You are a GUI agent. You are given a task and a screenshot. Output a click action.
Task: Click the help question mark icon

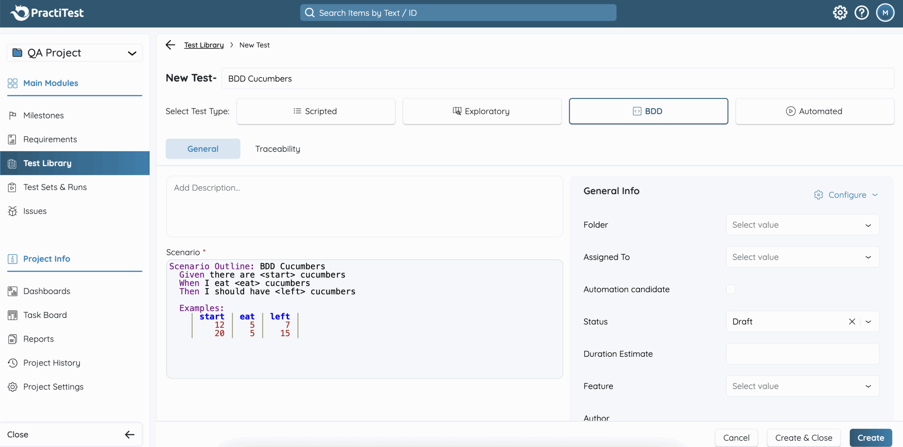click(861, 13)
